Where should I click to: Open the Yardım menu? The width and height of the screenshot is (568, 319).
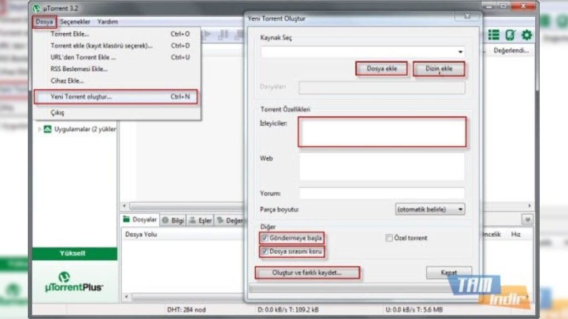[108, 22]
